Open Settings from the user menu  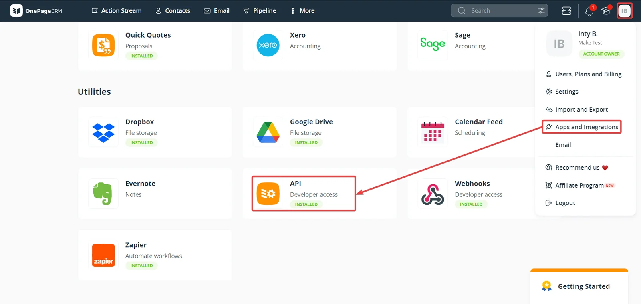(x=562, y=92)
